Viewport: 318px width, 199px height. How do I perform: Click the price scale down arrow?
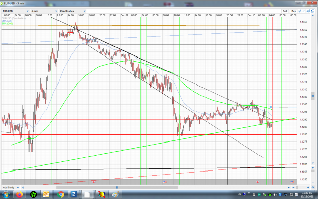(x=313, y=163)
